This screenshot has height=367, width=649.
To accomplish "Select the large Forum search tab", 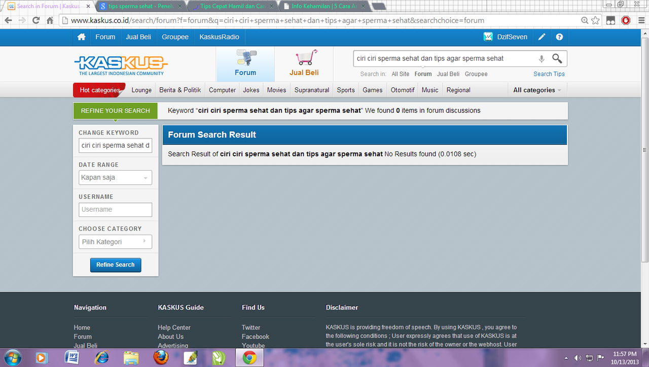I will [245, 64].
